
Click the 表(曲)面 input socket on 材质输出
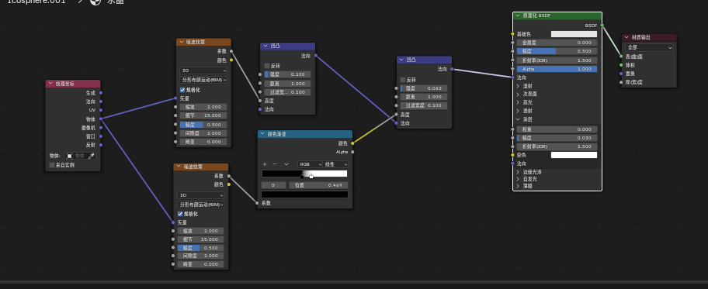pos(621,57)
